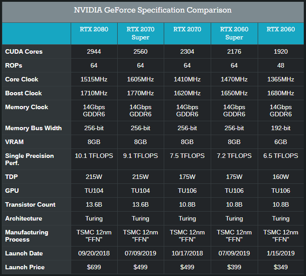Click the $699 launch price
This screenshot has height=276, width=306.
94,267
